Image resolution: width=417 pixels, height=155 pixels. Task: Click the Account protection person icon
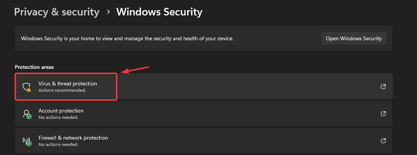tap(26, 114)
